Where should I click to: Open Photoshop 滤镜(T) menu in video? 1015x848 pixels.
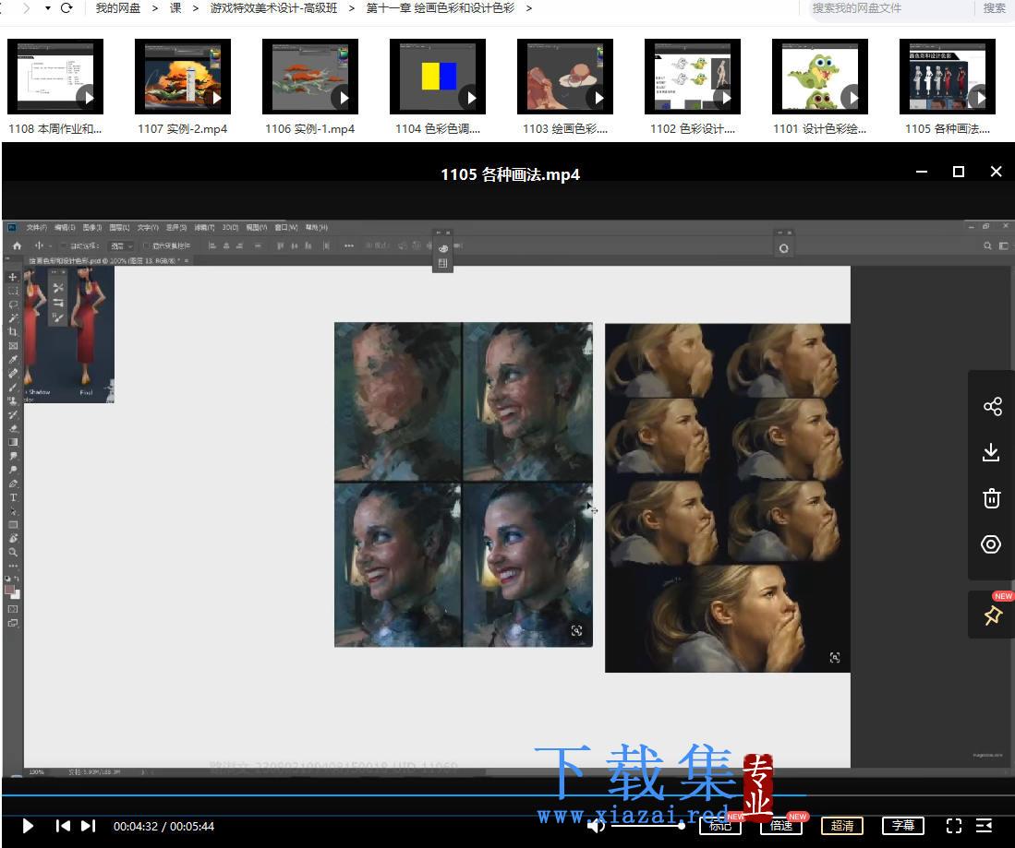204,228
